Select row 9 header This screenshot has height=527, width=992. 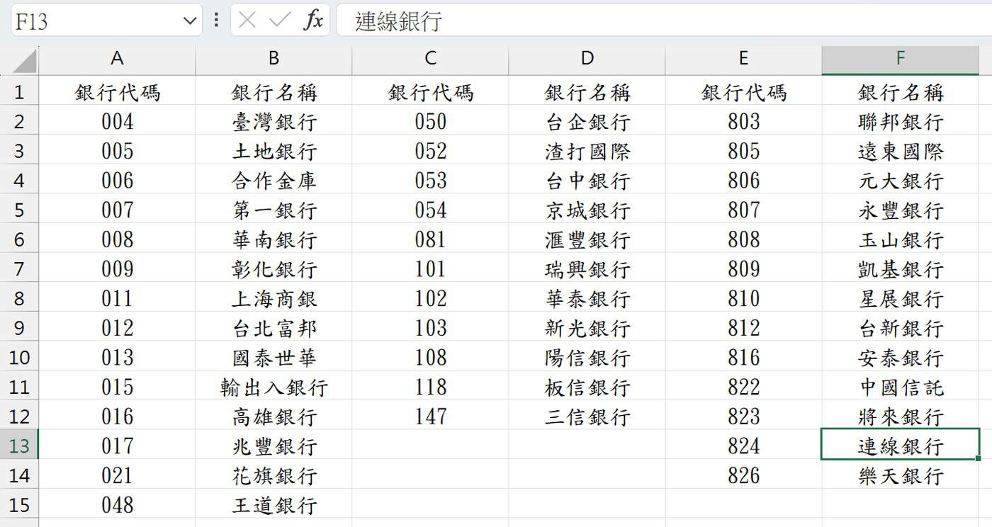click(x=19, y=328)
